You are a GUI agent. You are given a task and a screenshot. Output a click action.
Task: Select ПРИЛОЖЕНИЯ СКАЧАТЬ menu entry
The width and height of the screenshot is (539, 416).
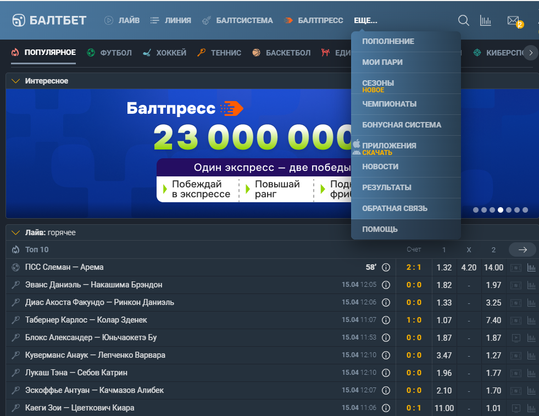point(406,146)
